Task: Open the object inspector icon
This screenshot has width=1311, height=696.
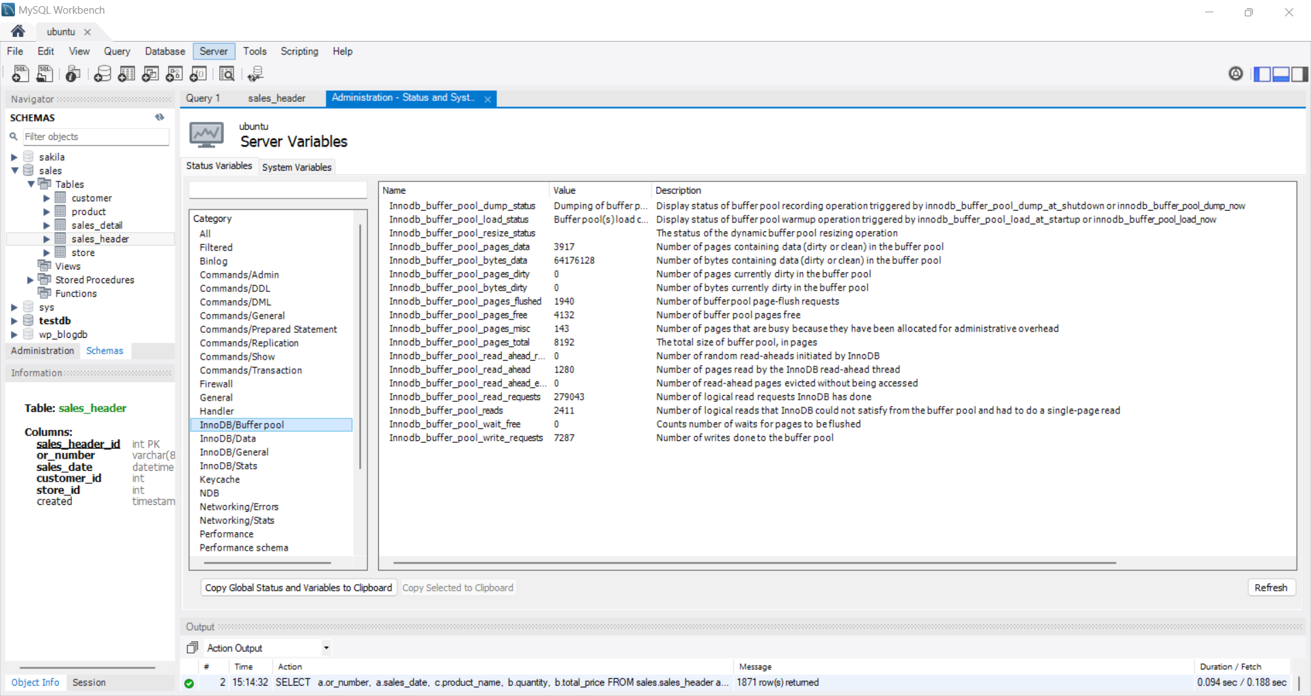Action: point(73,73)
